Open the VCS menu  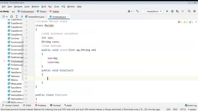63,6
